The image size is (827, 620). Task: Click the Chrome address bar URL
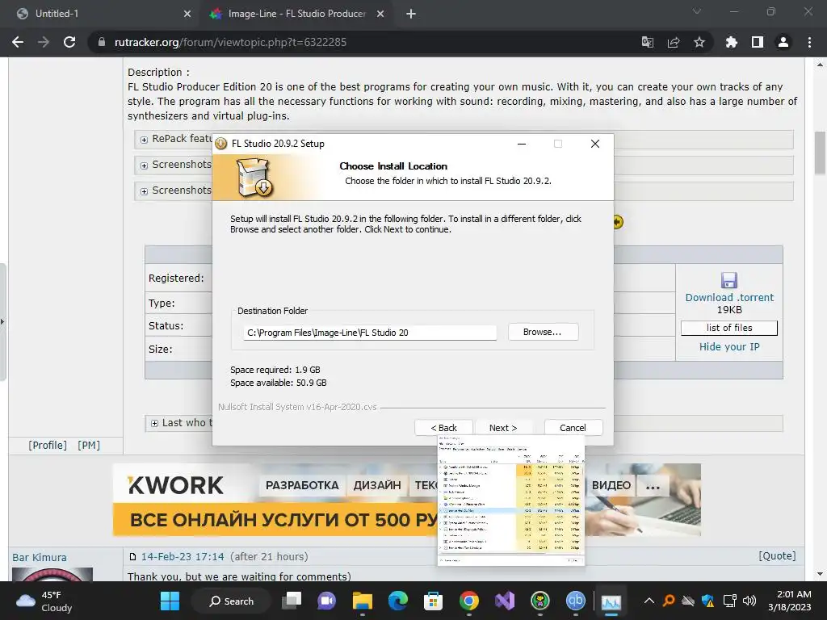(x=230, y=42)
